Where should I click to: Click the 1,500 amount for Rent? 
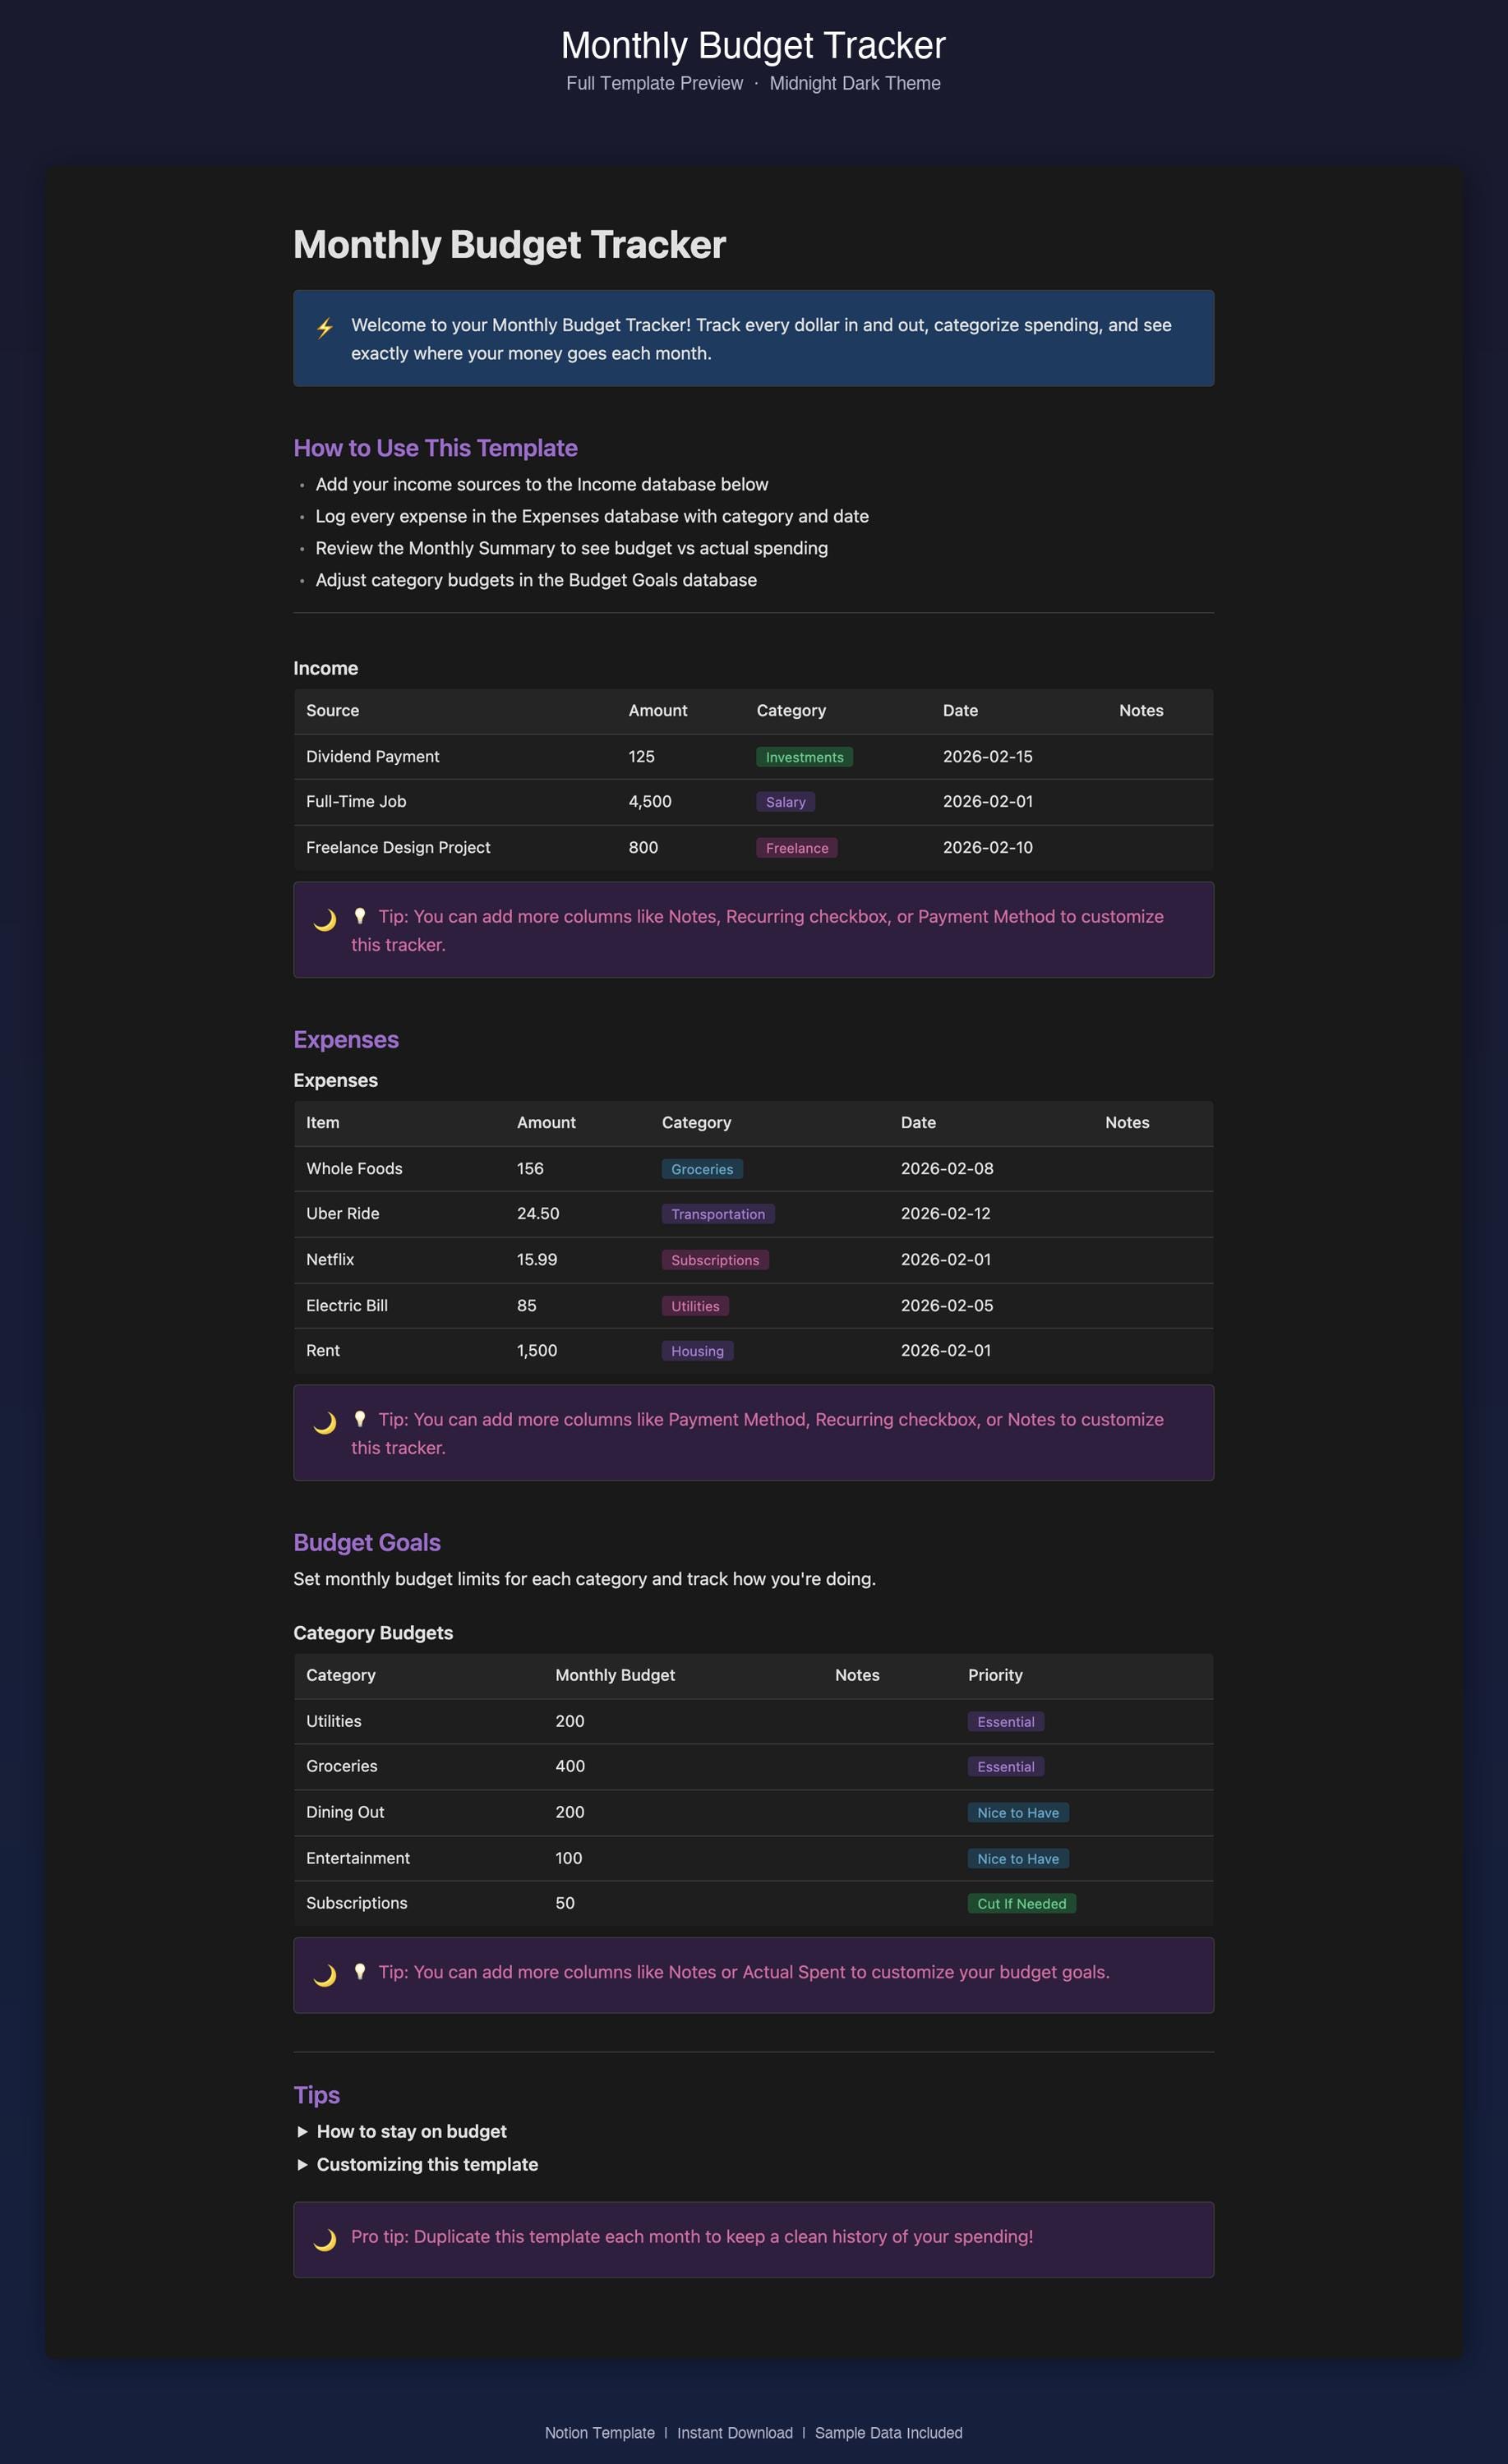tap(537, 1351)
